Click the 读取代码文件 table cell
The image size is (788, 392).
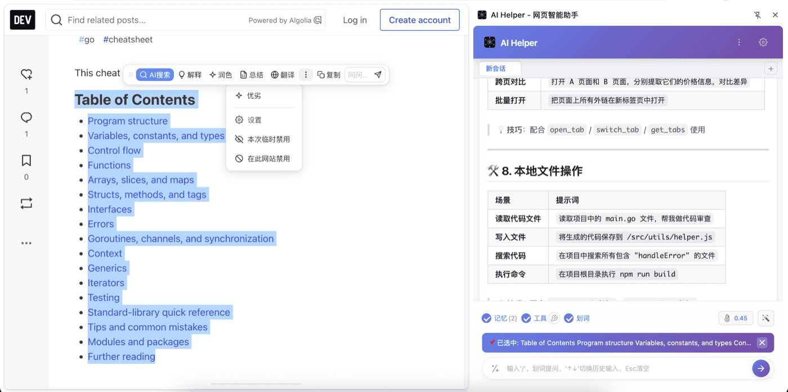(518, 219)
